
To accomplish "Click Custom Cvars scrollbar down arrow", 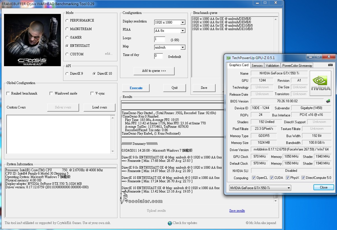I will [113, 151].
